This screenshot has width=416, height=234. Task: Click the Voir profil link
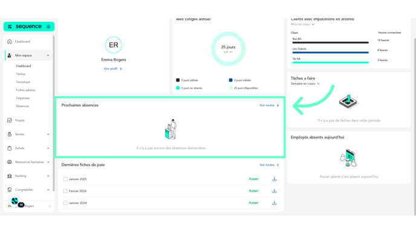111,69
